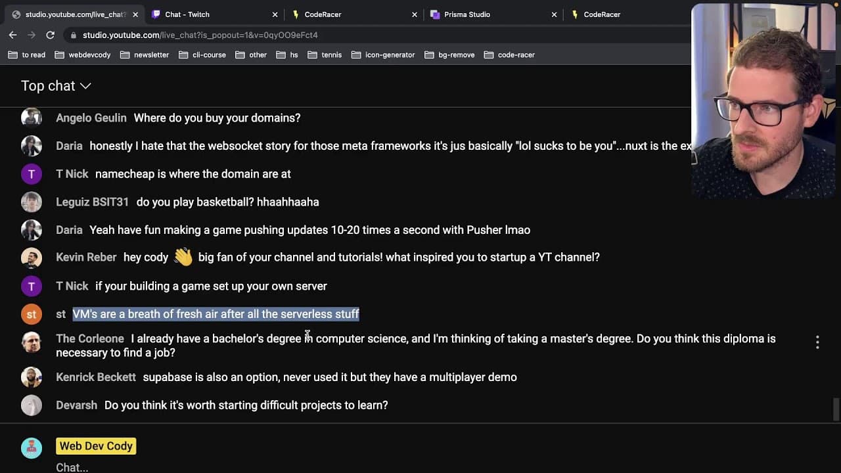This screenshot has width=841, height=473.
Task: Open the webdevcody bookmarks folder
Action: point(83,55)
